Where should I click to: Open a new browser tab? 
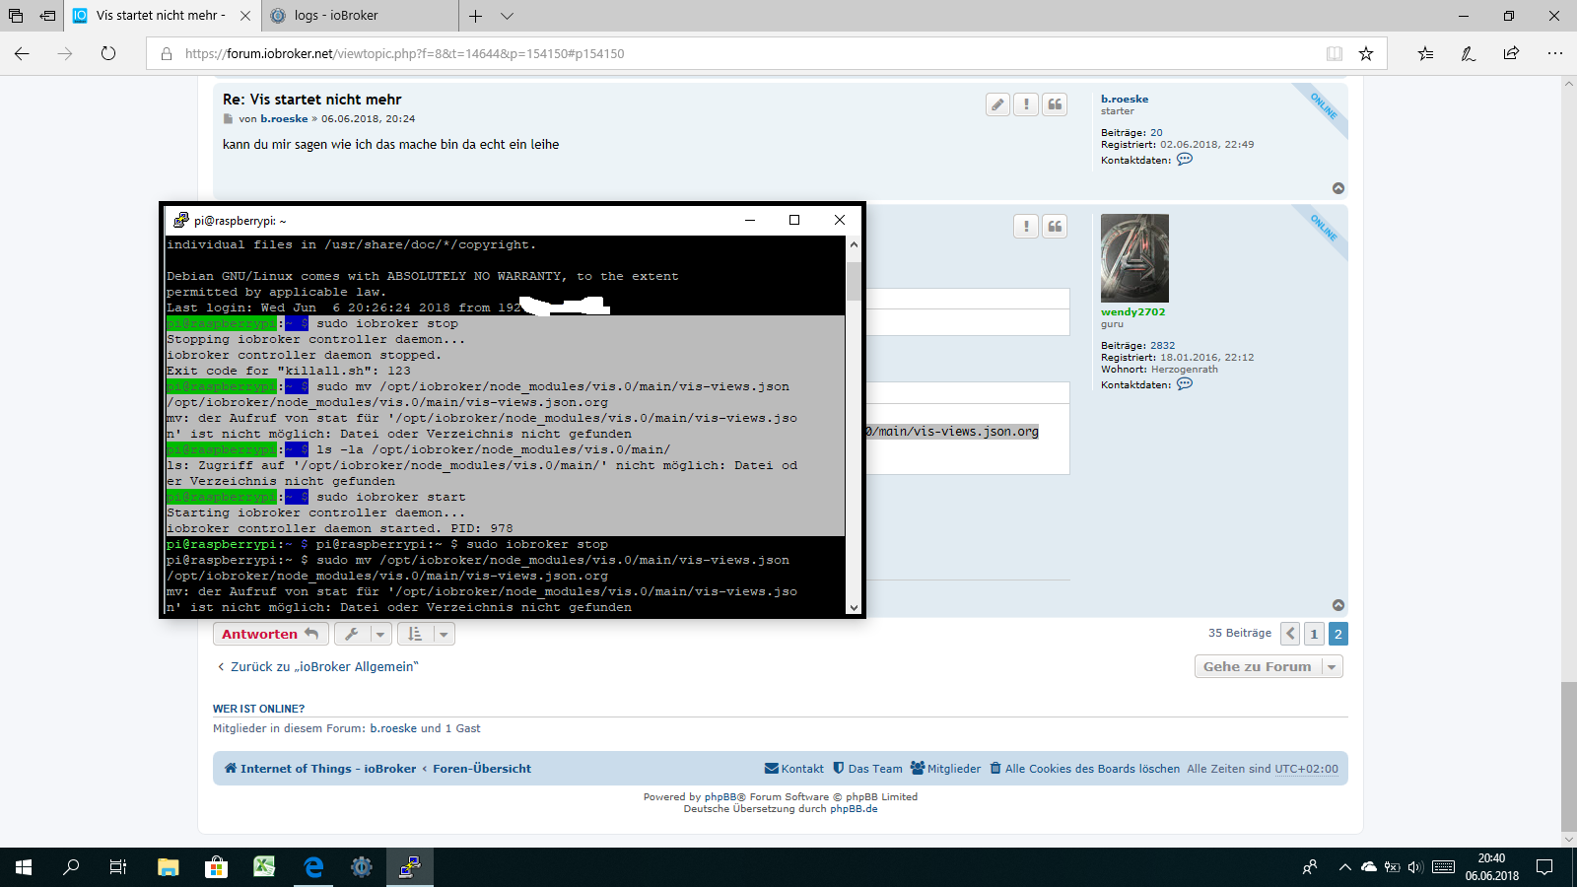pyautogui.click(x=476, y=16)
